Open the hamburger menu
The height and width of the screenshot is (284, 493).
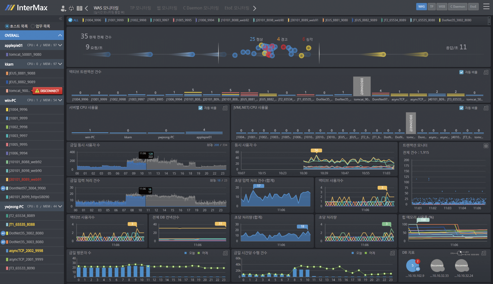(x=486, y=7)
